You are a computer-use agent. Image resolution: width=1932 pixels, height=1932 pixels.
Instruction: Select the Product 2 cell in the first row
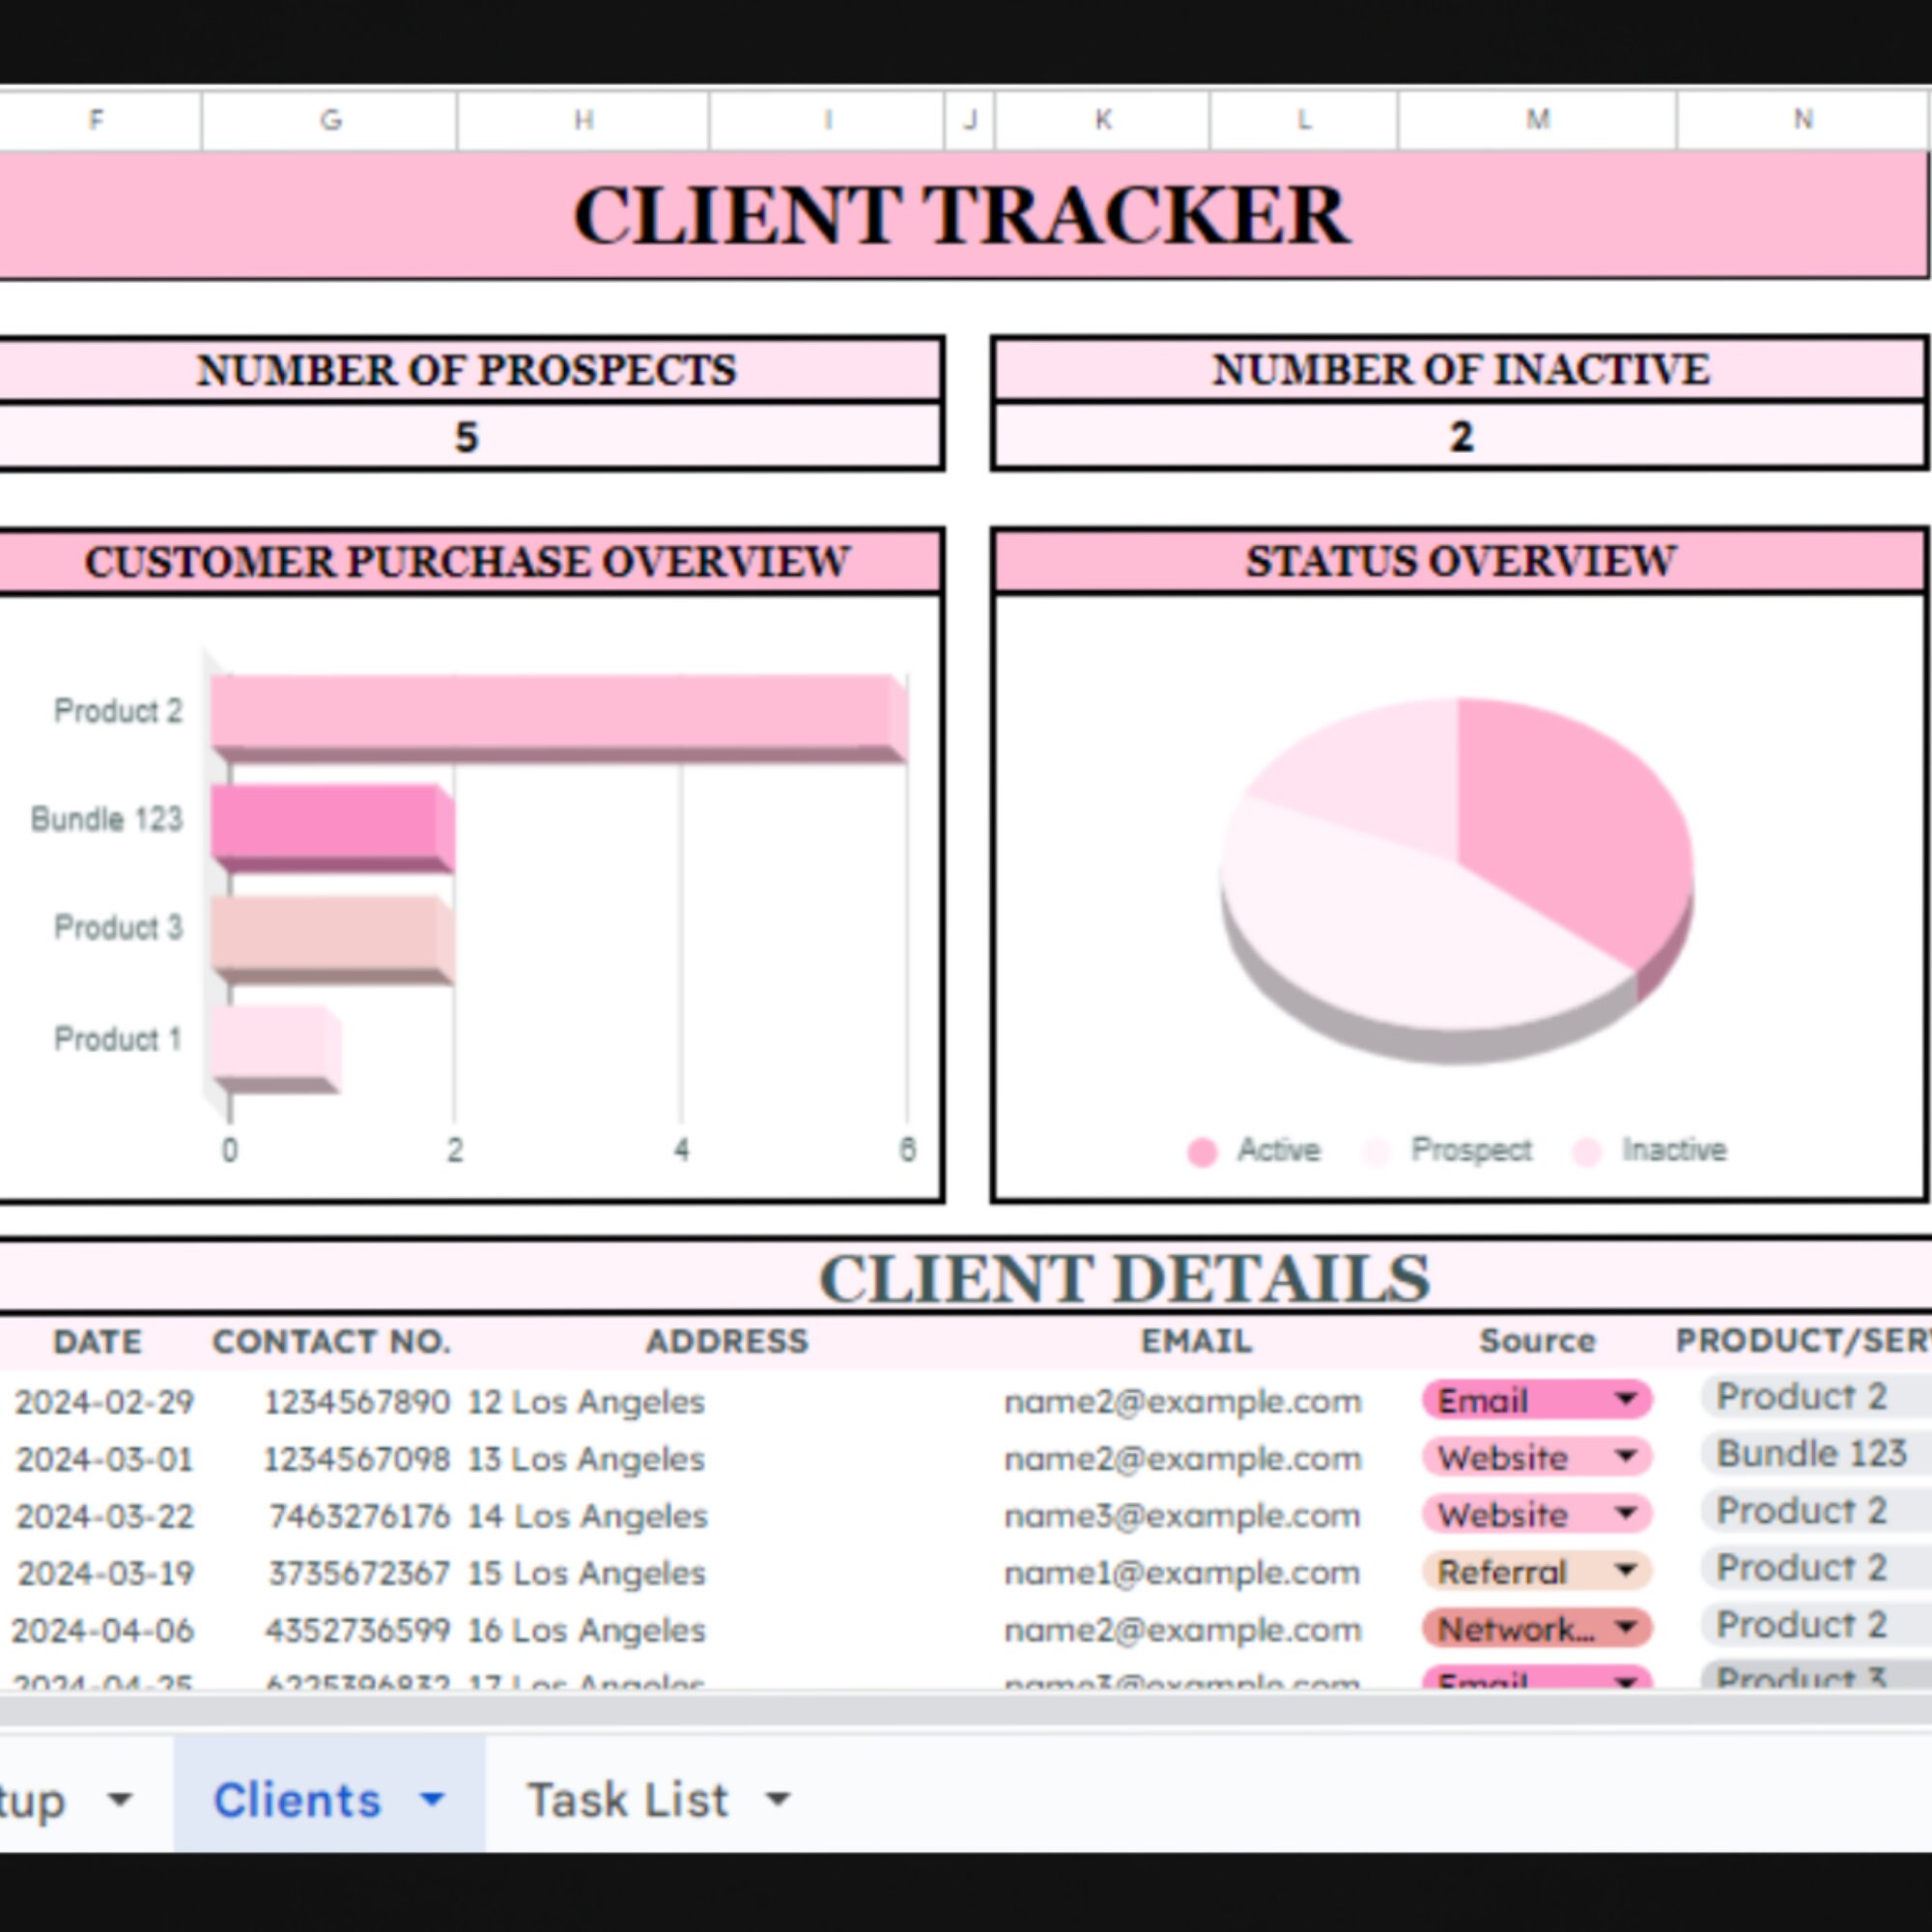click(1800, 1397)
